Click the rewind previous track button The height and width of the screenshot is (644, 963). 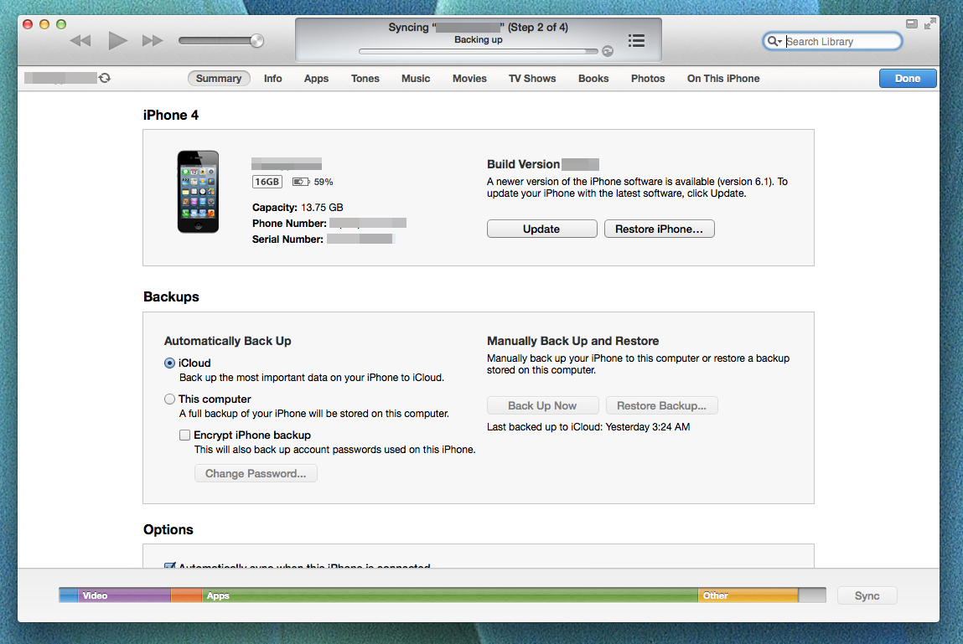pyautogui.click(x=80, y=41)
